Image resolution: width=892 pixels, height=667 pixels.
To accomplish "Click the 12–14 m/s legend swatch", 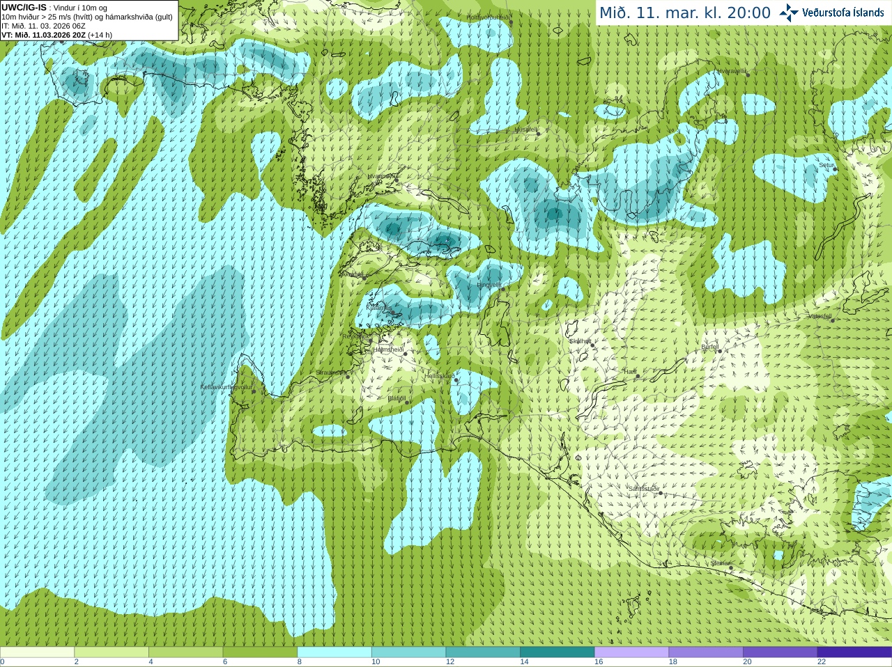I will pyautogui.click(x=483, y=652).
